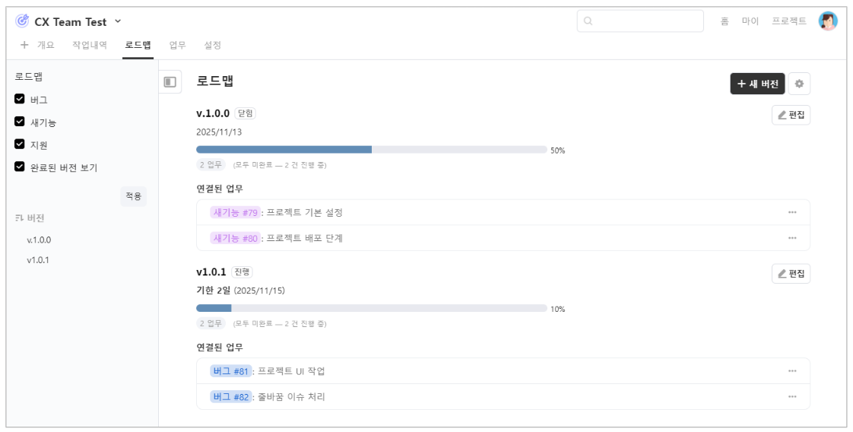
Task: Click the v.1.0.0 progress bar
Action: [x=371, y=150]
